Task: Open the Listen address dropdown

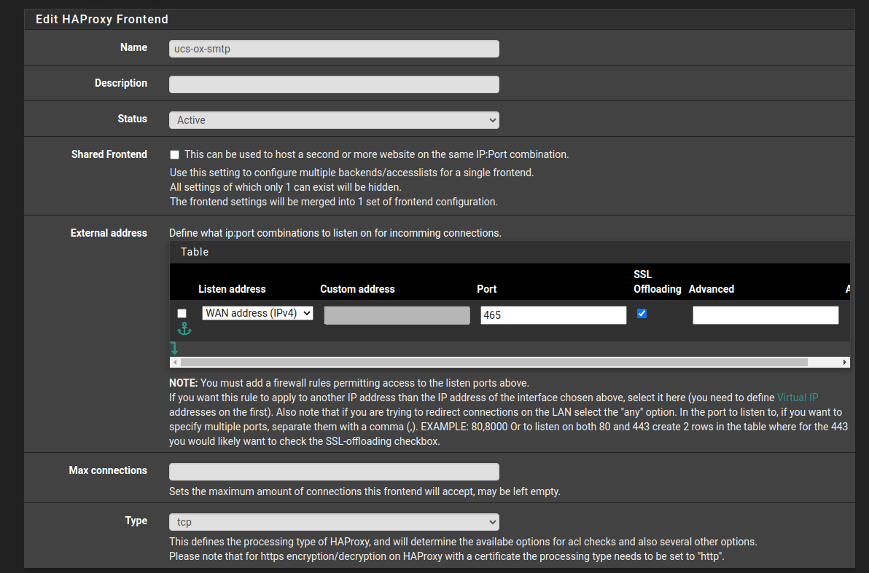Action: click(257, 313)
